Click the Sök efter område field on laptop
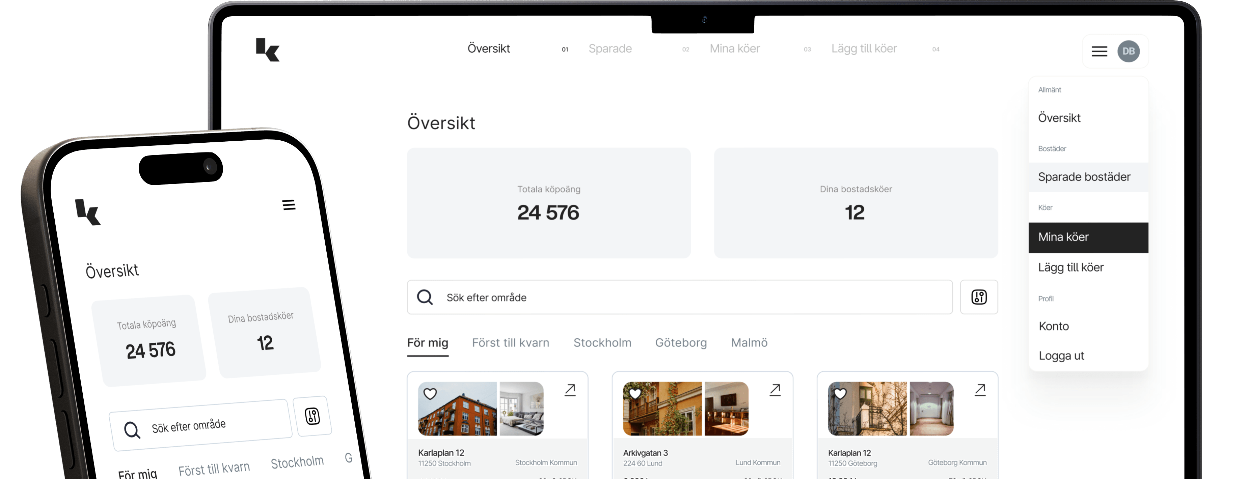 click(x=680, y=297)
